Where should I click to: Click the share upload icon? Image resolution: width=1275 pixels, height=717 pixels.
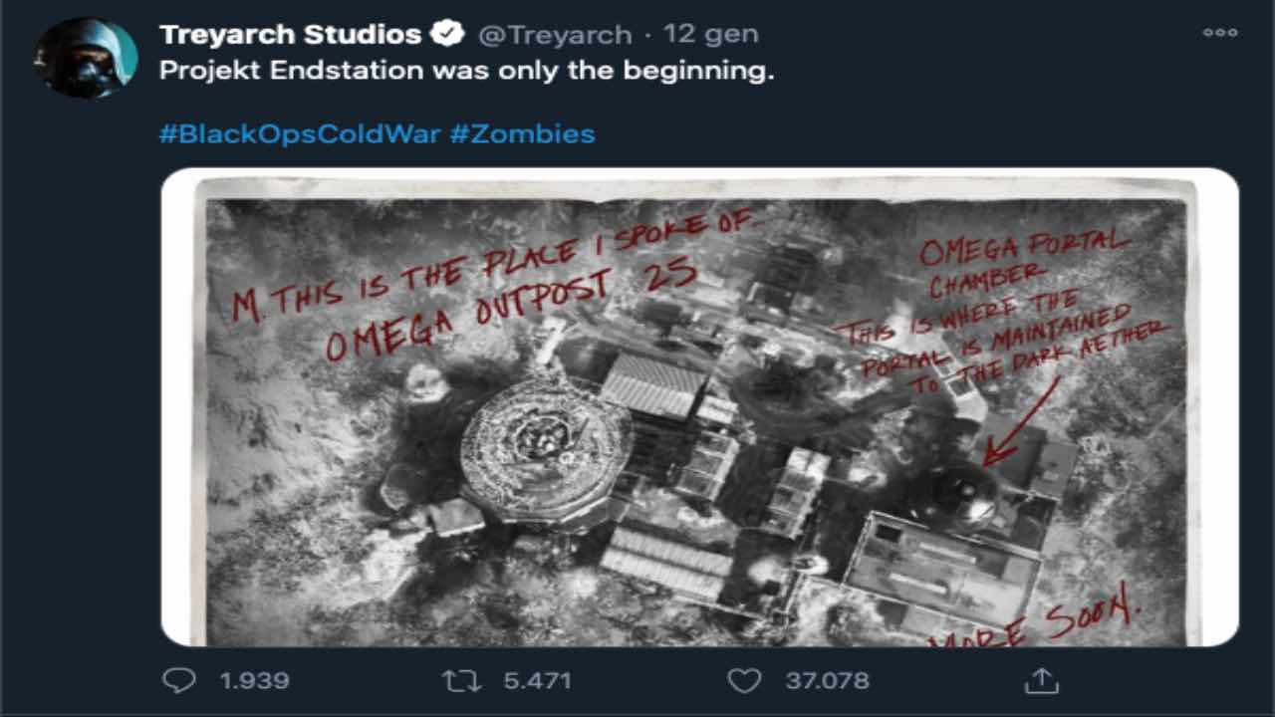pyautogui.click(x=1040, y=680)
